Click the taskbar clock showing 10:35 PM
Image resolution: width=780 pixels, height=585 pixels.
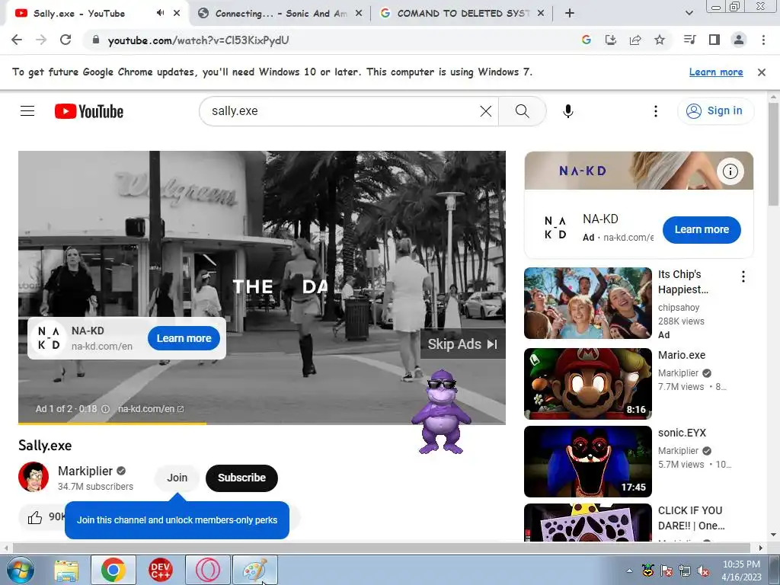point(741,571)
